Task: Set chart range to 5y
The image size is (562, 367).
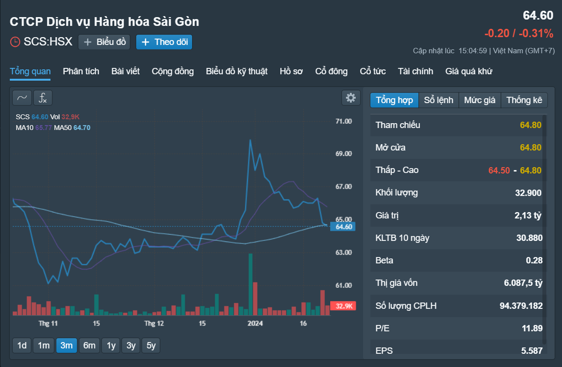Action: [151, 345]
